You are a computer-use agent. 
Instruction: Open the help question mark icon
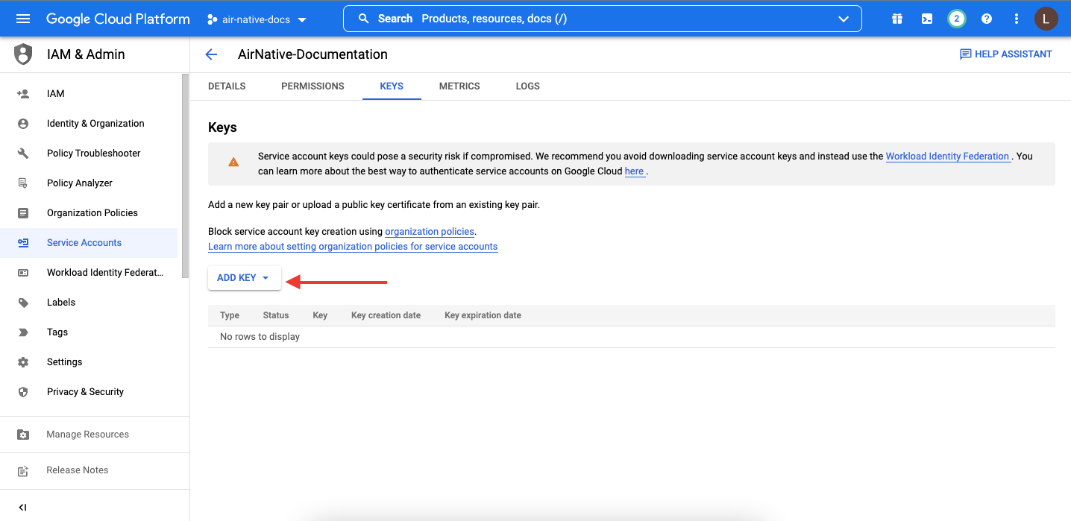(987, 19)
